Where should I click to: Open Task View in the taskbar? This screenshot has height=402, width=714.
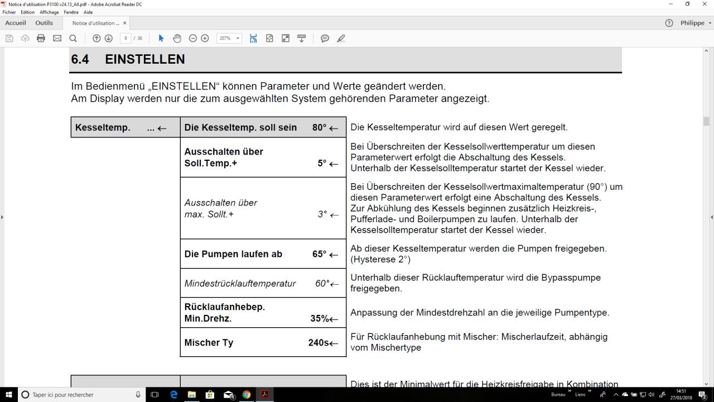(x=155, y=395)
